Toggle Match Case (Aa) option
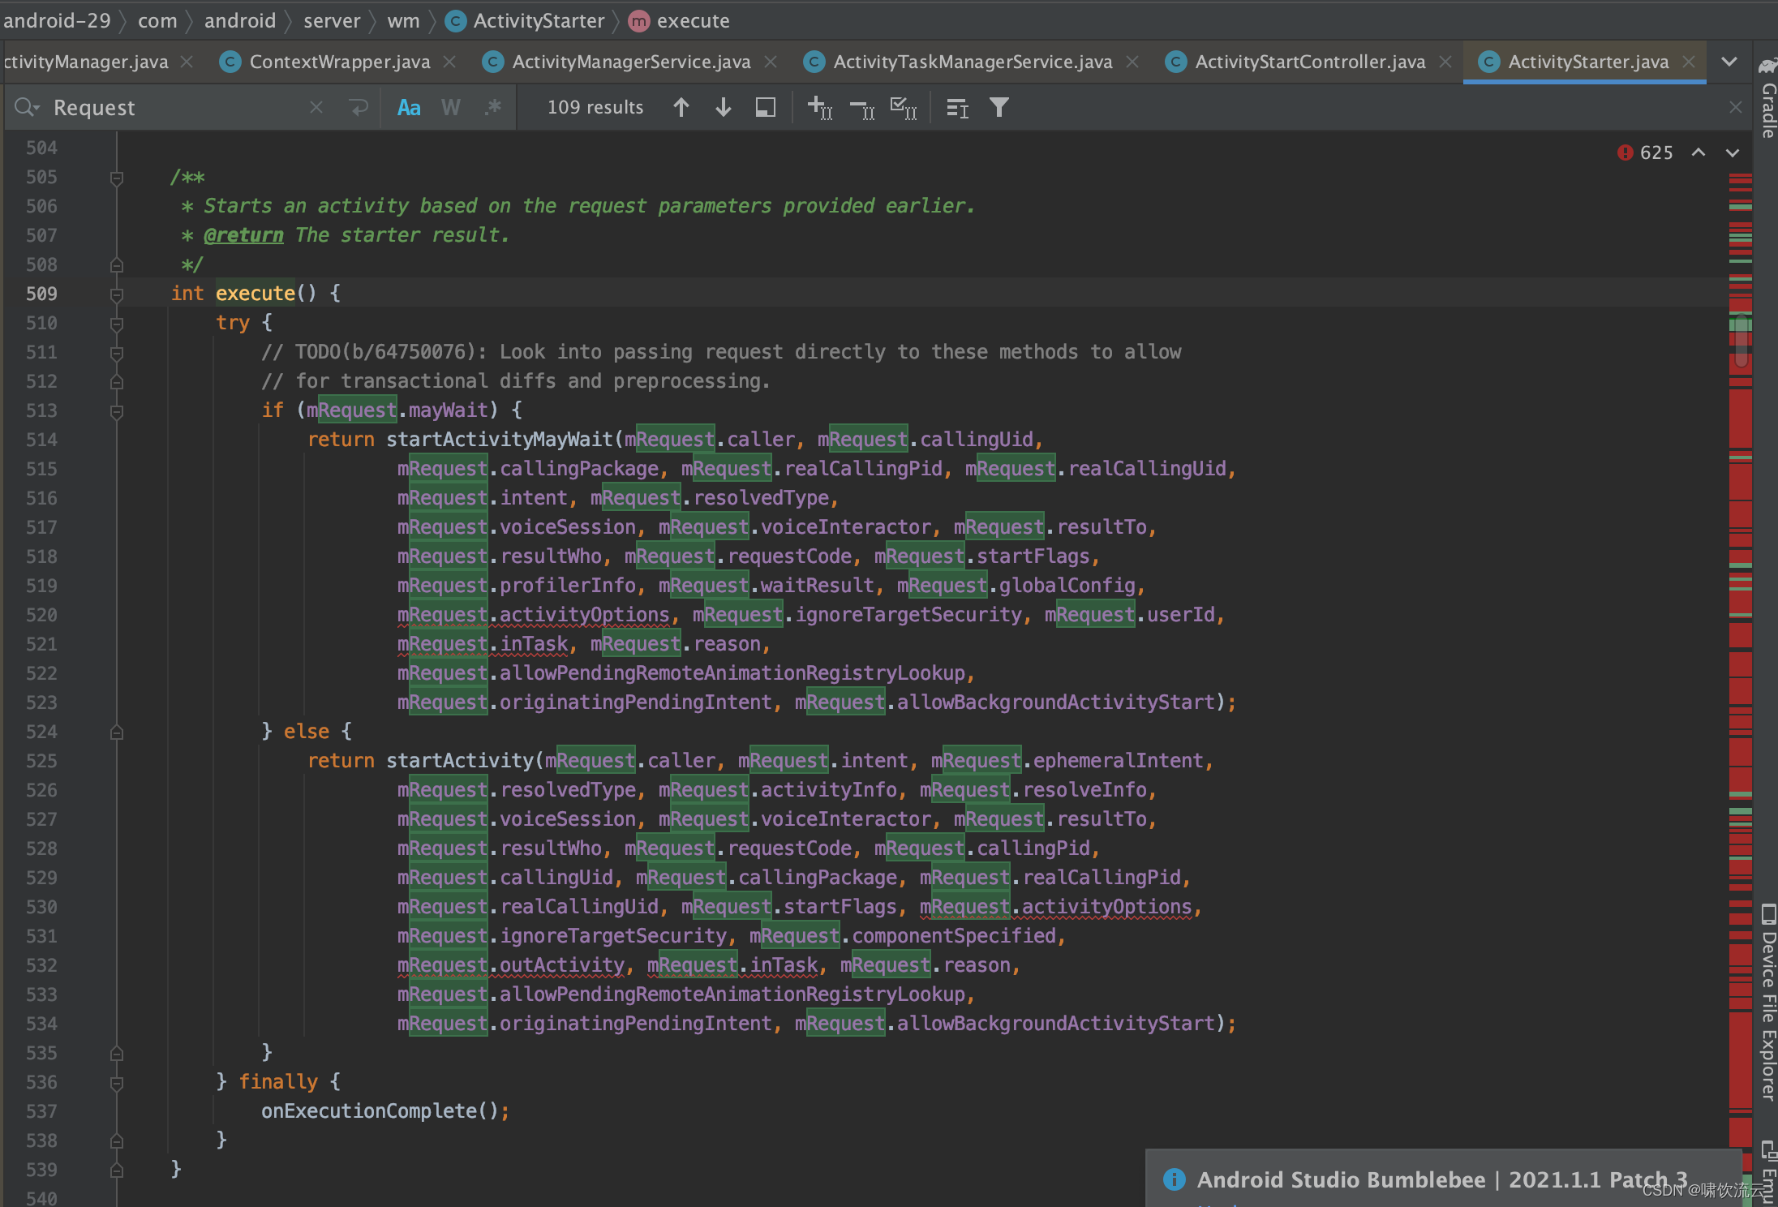 pos(409,107)
